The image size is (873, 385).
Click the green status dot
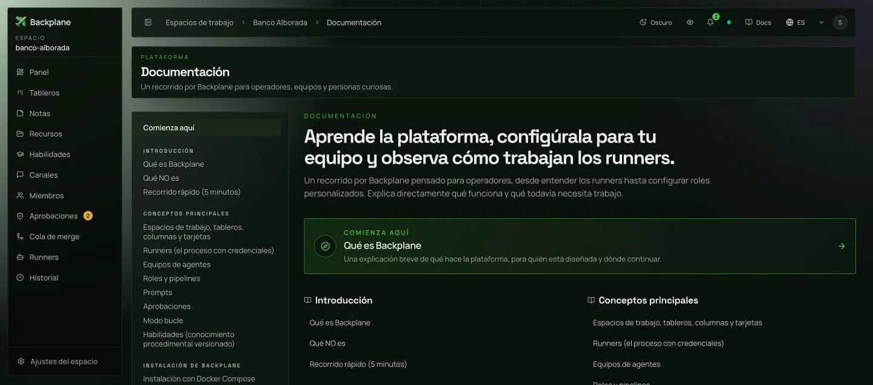click(729, 22)
